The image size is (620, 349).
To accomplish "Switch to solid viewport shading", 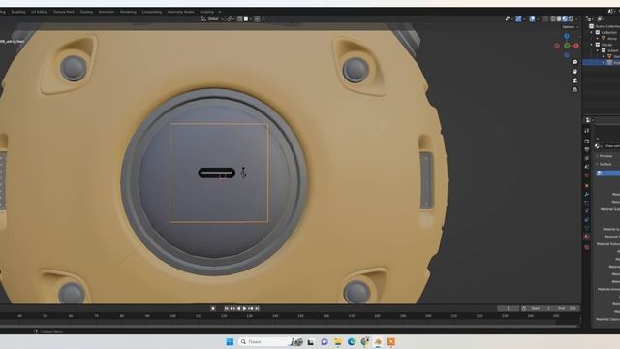I will tap(559, 19).
